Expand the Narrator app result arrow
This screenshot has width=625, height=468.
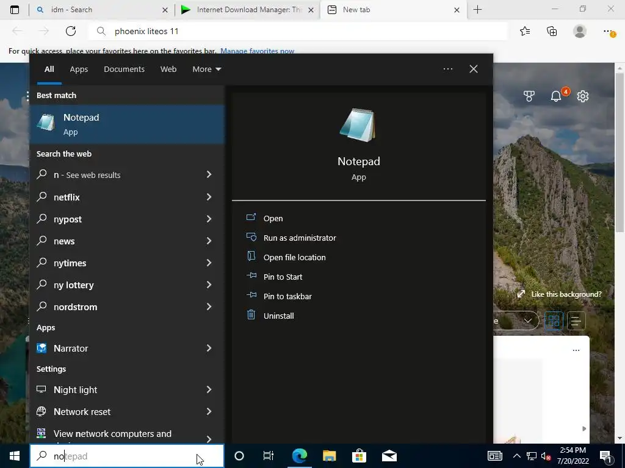(209, 348)
